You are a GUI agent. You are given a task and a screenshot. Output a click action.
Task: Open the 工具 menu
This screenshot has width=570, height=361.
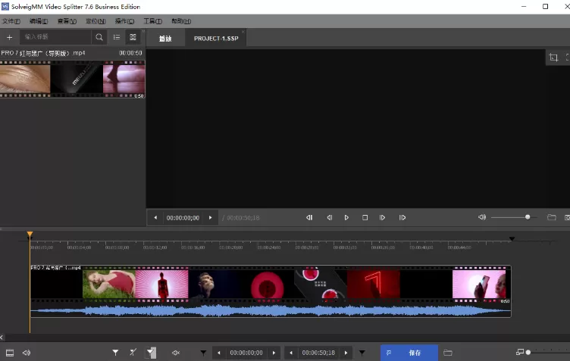152,21
